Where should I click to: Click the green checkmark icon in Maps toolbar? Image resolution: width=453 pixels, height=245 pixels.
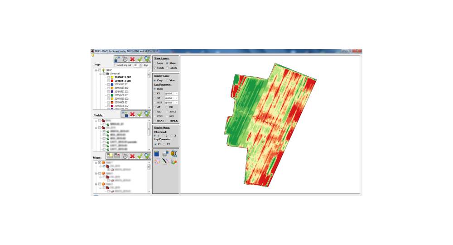(x=140, y=156)
